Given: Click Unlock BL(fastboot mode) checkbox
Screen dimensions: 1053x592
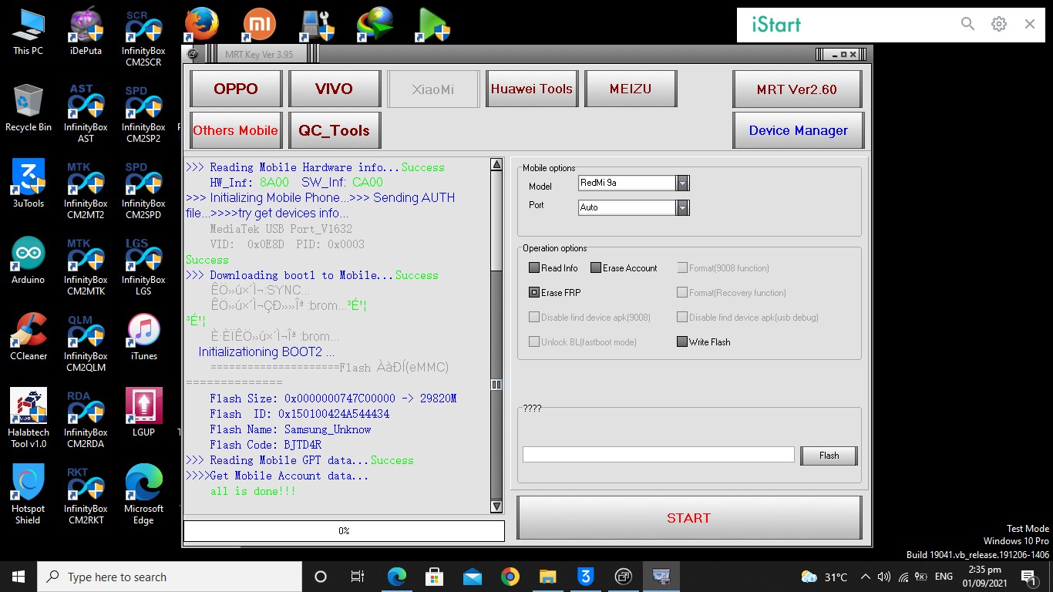Looking at the screenshot, I should coord(534,342).
